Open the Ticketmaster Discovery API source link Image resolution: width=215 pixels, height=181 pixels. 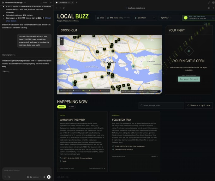coord(97,168)
